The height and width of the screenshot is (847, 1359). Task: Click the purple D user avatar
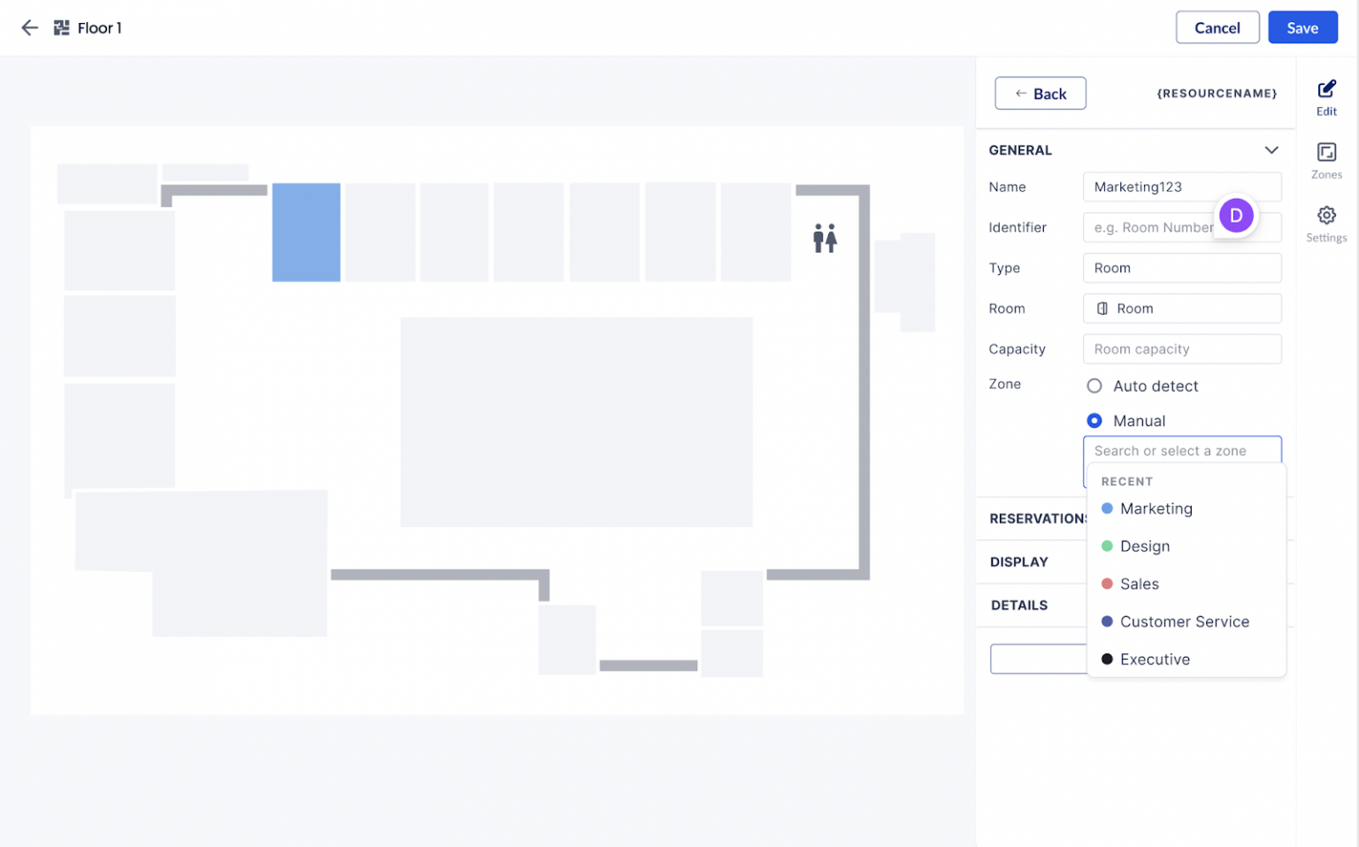[1235, 215]
